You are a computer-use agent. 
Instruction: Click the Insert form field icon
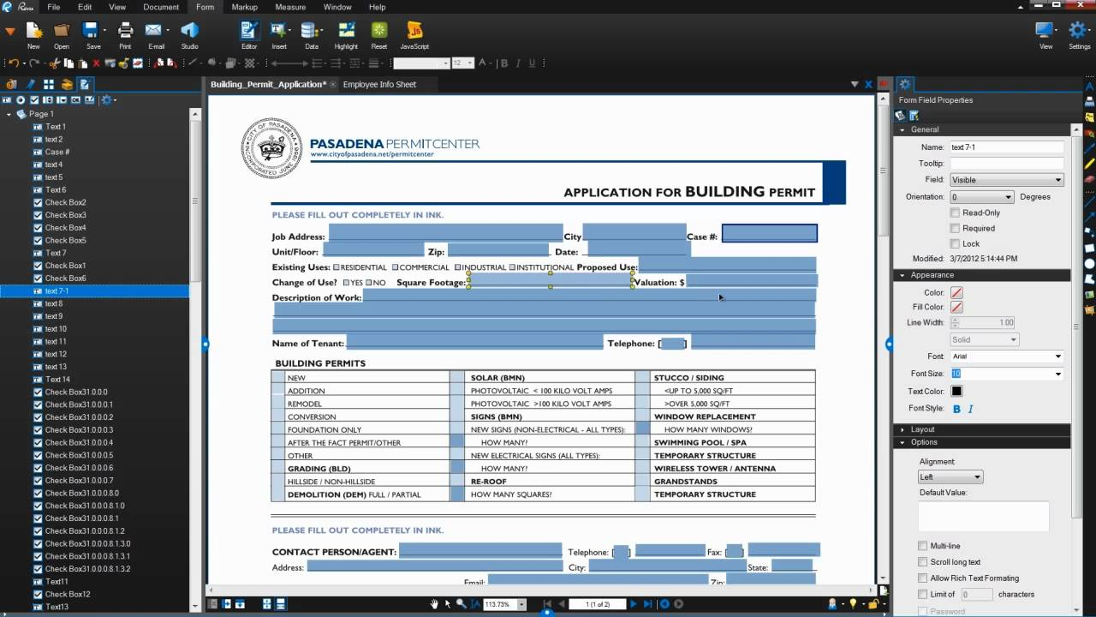click(279, 34)
